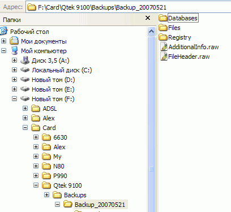Click the Registry folder icon
This screenshot has width=231, height=212.
[163, 37]
